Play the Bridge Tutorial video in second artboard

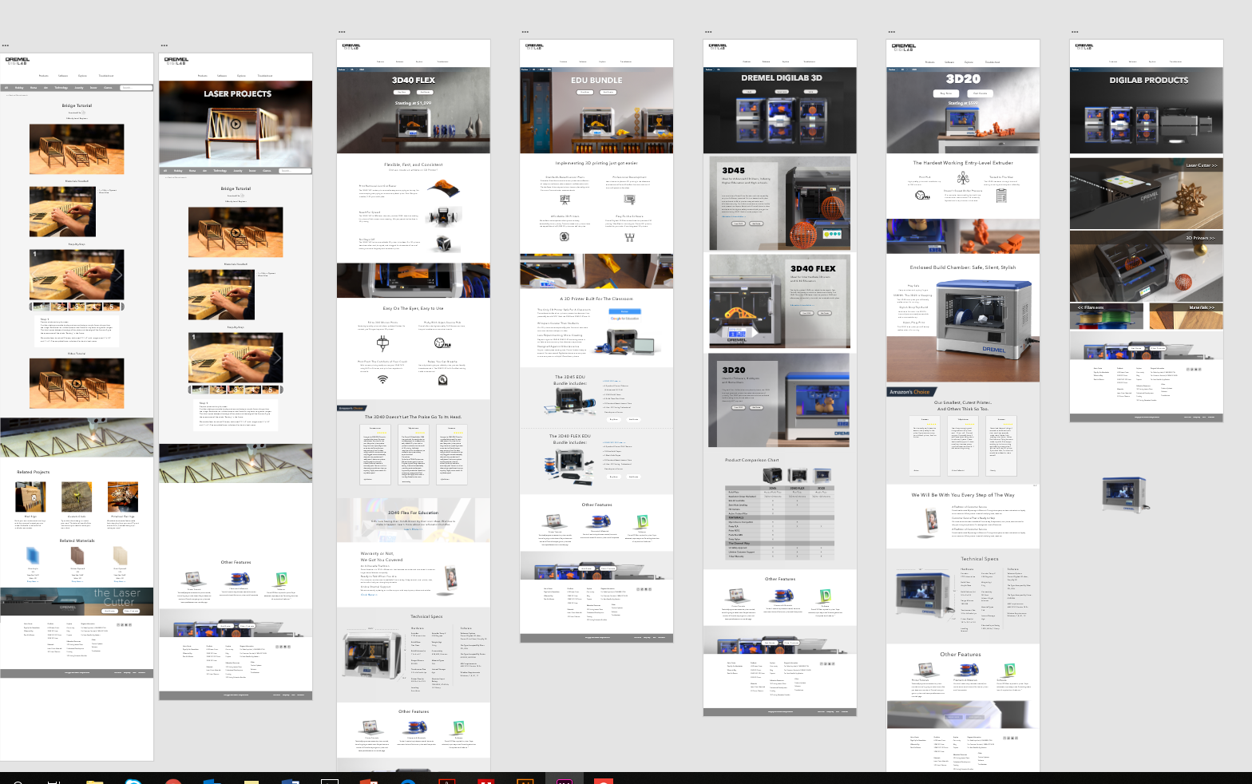(236, 233)
